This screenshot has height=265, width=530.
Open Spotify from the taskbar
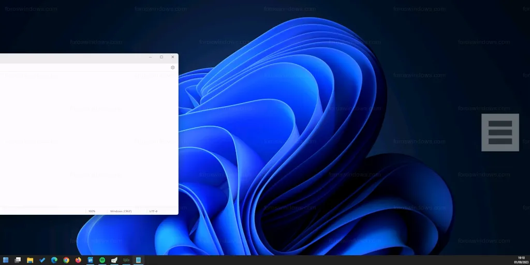[x=102, y=260]
